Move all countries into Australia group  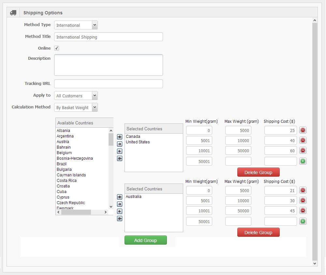point(120,197)
